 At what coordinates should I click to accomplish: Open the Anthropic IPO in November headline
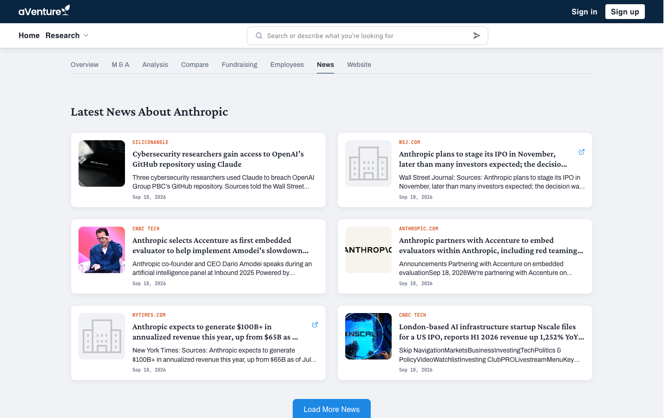tap(483, 159)
